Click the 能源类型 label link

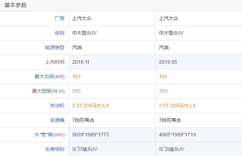[x=55, y=47]
